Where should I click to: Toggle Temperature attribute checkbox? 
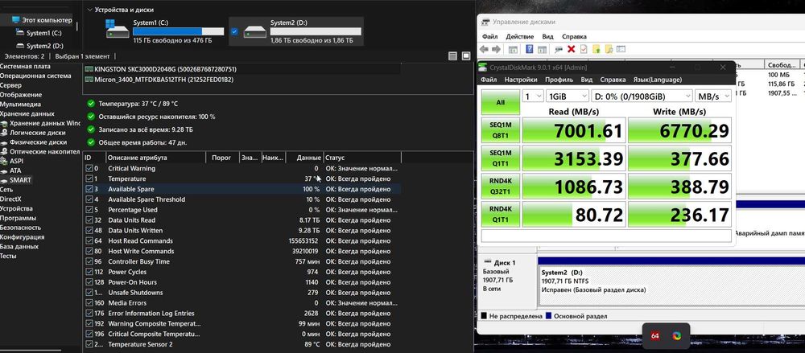pos(89,179)
